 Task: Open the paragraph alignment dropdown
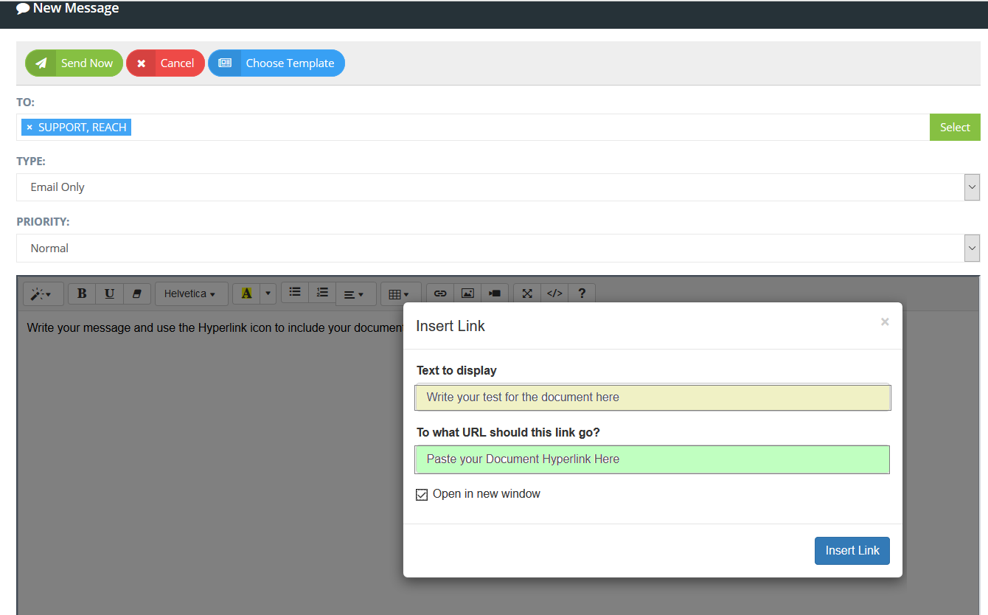[356, 293]
